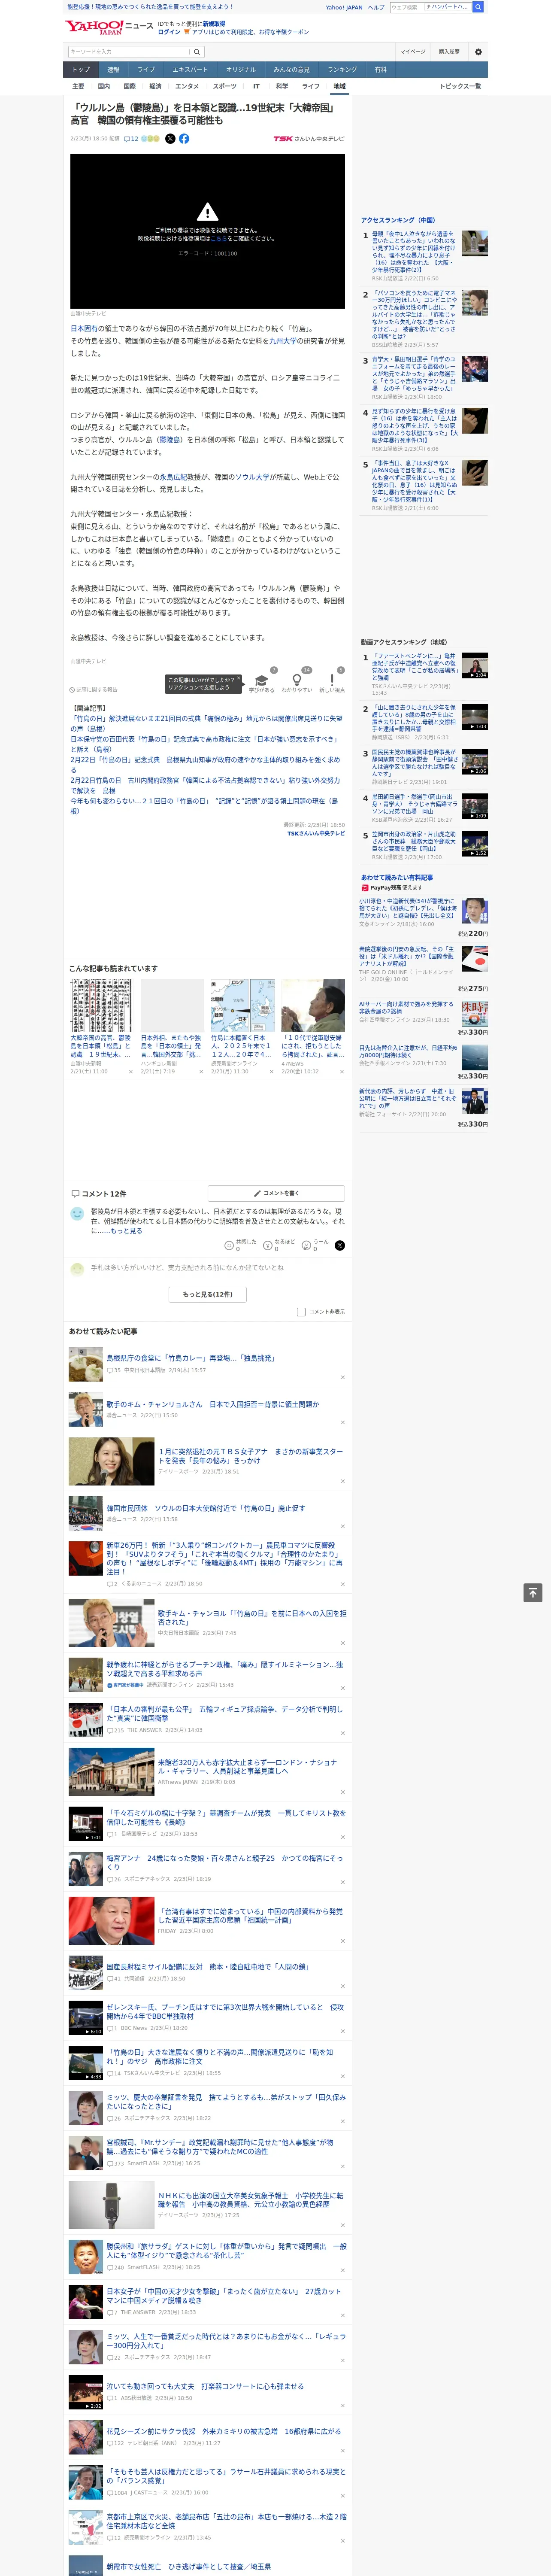Close the 日本外相、またも recommended card
This screenshot has width=551, height=2576.
tap(200, 1071)
